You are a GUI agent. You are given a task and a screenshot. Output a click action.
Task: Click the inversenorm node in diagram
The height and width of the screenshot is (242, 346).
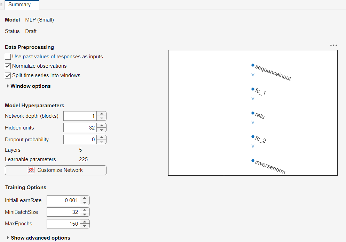pyautogui.click(x=253, y=160)
